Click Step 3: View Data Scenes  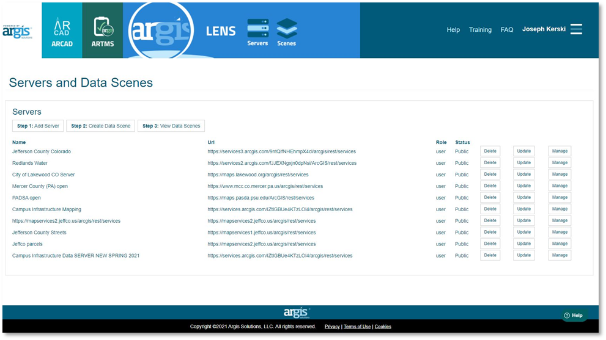tap(171, 126)
